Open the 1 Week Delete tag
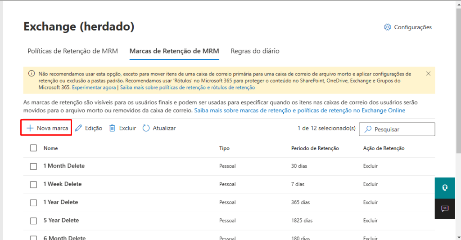461x240 pixels. 63,184
